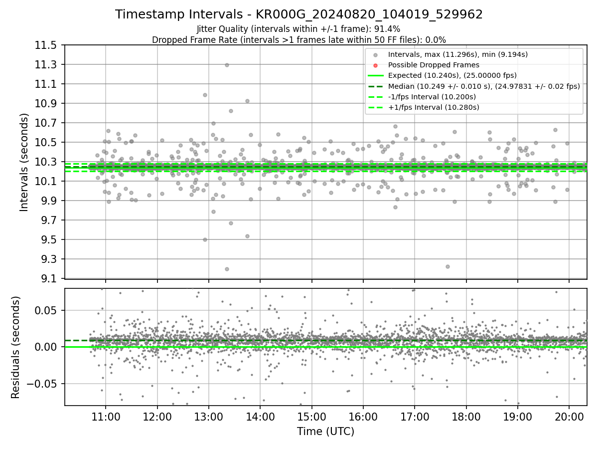The image size is (598, 449).
Task: Click the 10.9 y-axis tick label
Action: tap(46, 104)
